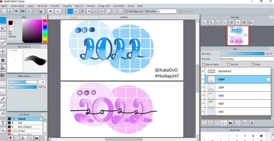Add a new layer folder
This screenshot has height=141, width=274.
click(230, 123)
